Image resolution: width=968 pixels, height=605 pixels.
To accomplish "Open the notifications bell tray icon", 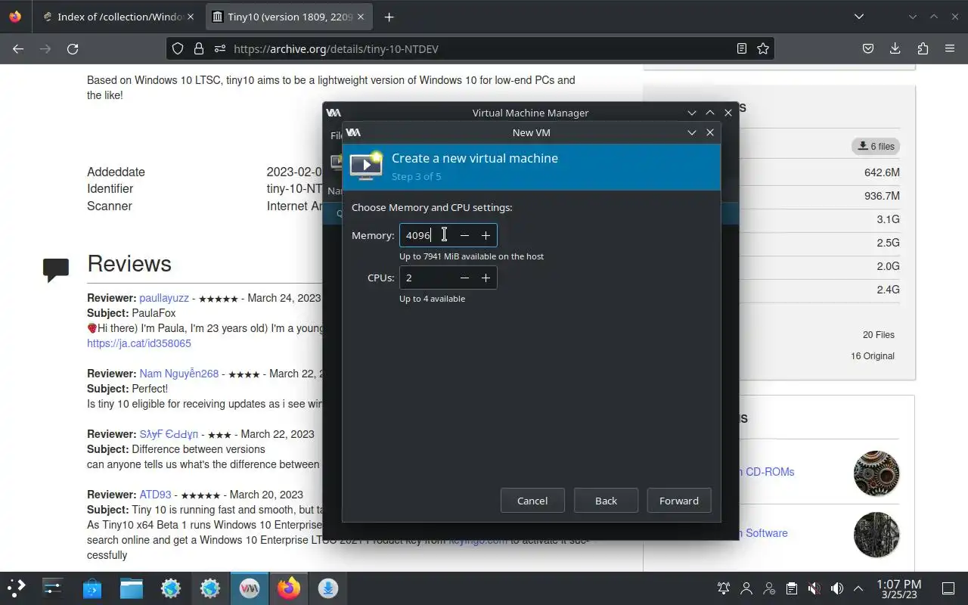I will tap(724, 588).
